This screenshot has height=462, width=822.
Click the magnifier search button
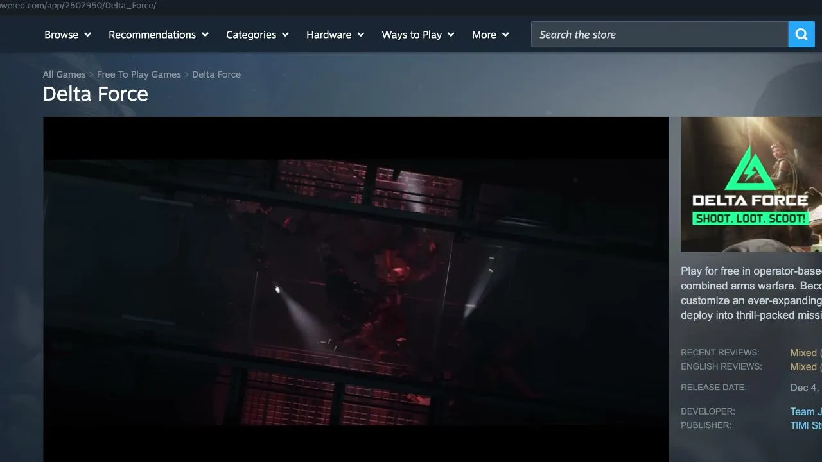(801, 35)
